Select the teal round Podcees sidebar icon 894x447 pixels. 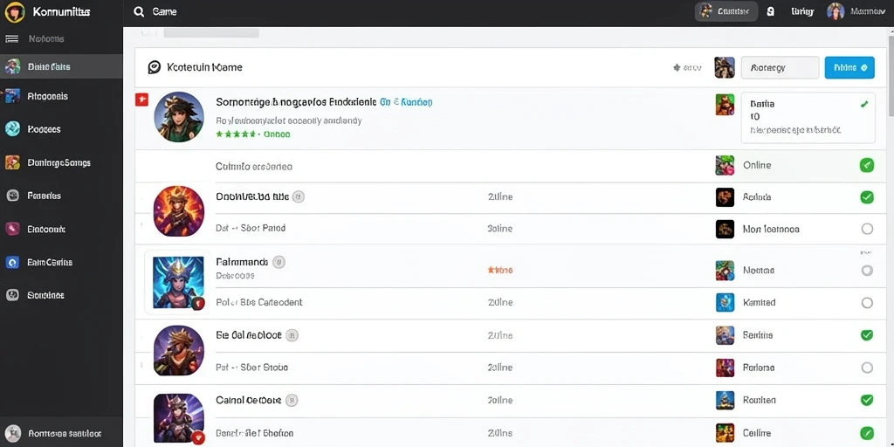pyautogui.click(x=12, y=129)
